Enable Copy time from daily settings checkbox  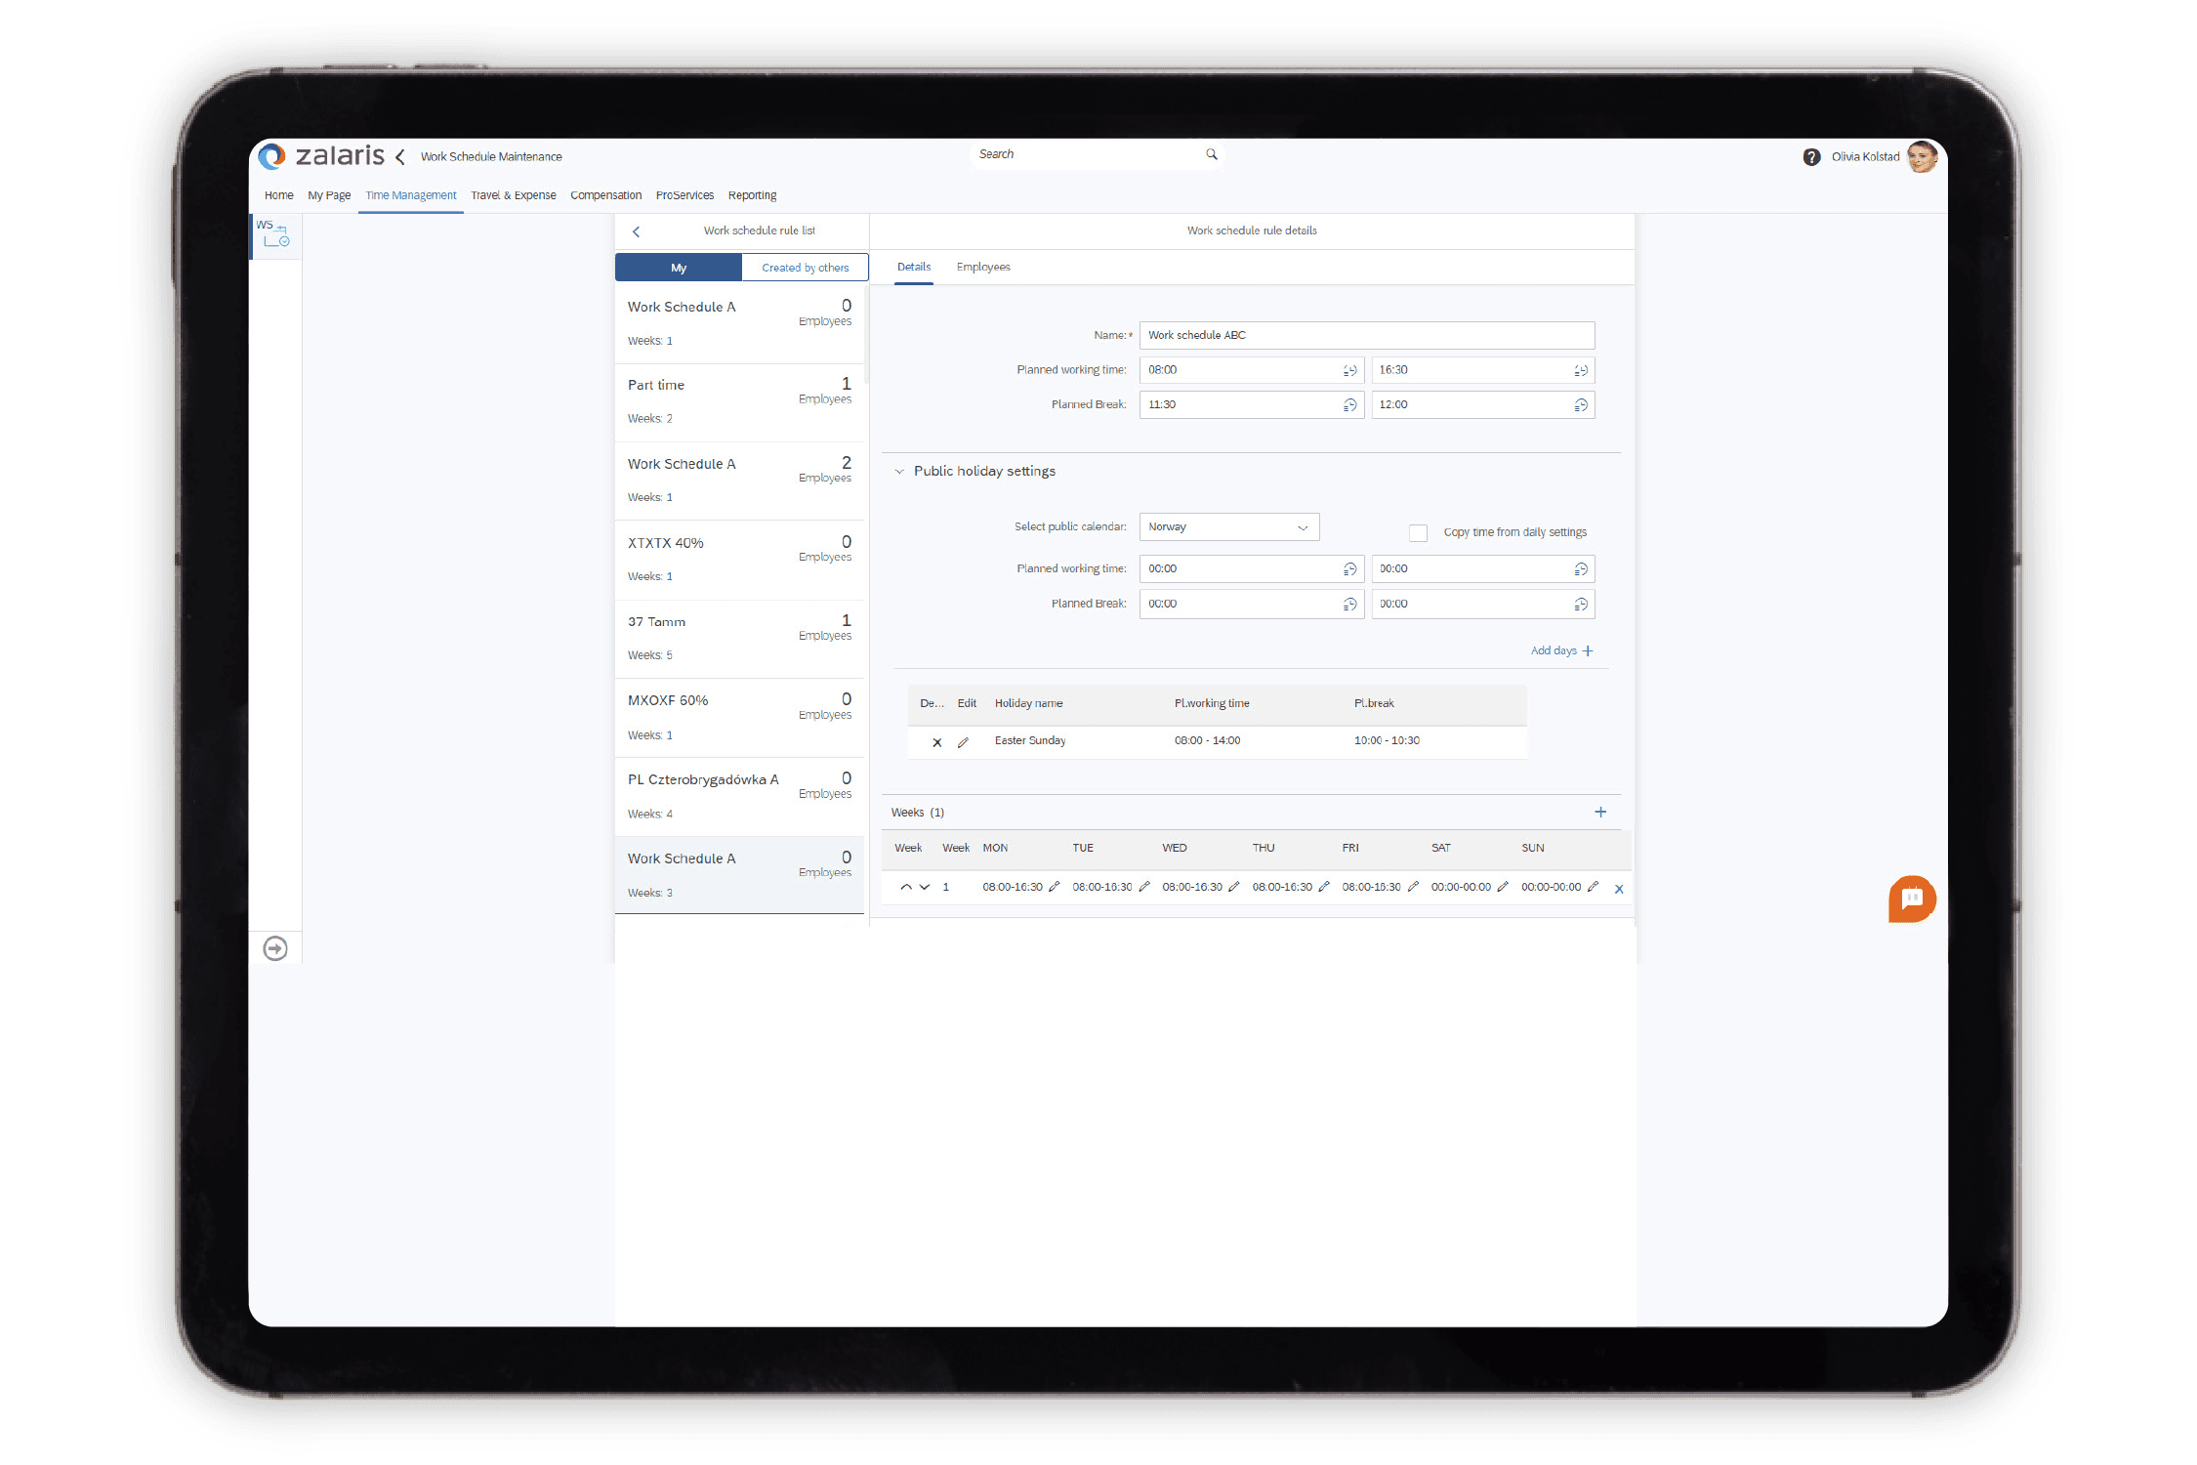coord(1418,532)
